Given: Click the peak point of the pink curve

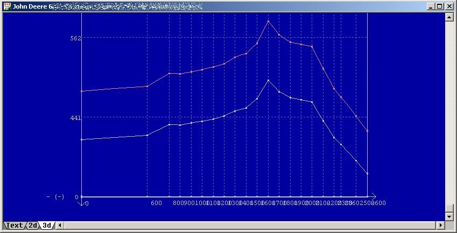Looking at the screenshot, I should coord(269,22).
